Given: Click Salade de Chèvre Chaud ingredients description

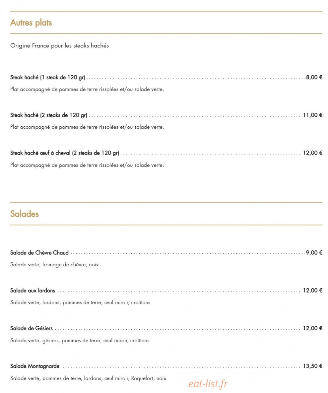Looking at the screenshot, I should 55,265.
